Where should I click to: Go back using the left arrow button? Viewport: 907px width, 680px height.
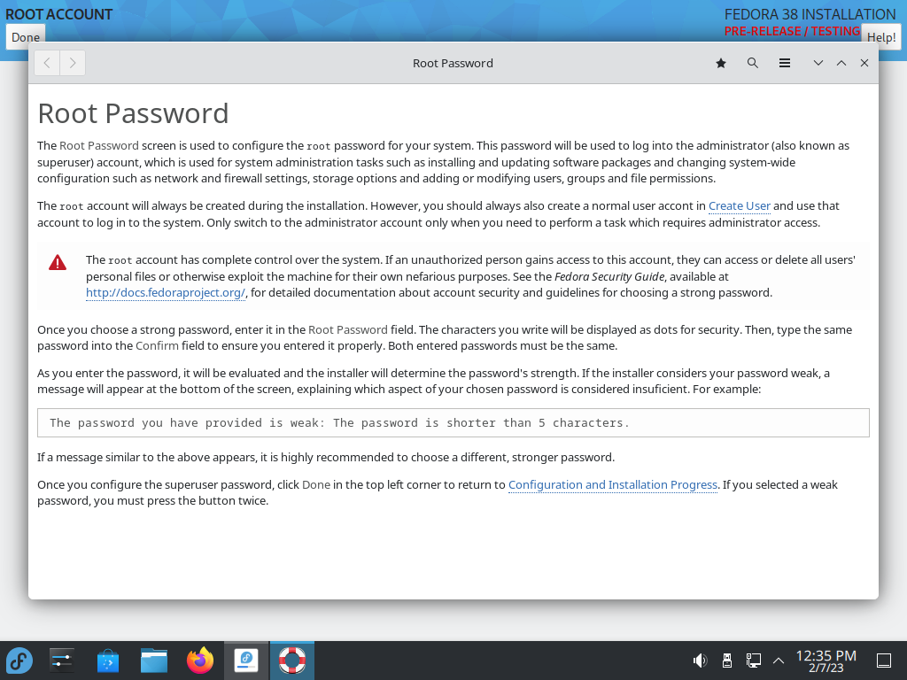48,63
